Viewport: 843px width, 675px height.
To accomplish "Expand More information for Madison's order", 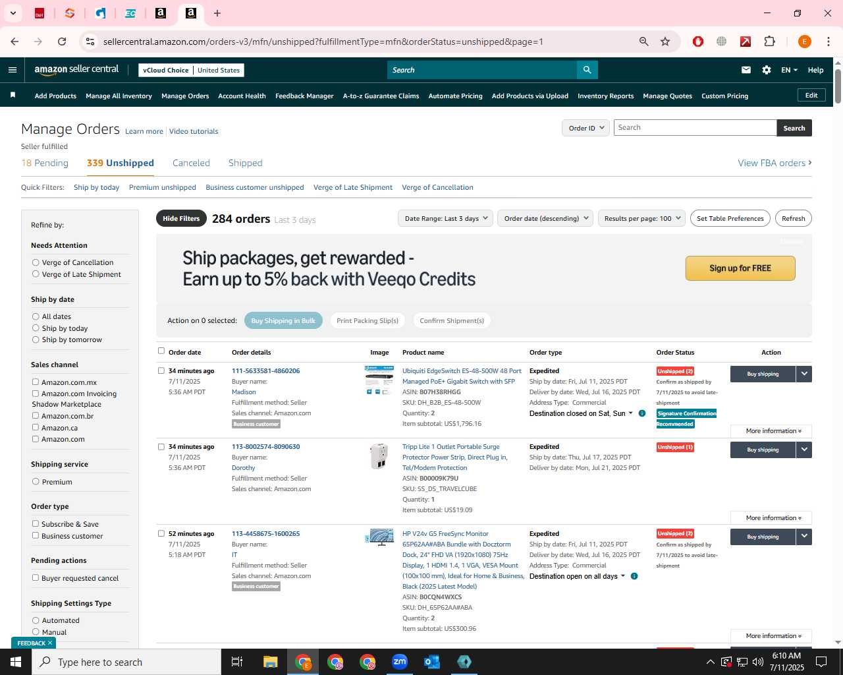I will coord(771,431).
